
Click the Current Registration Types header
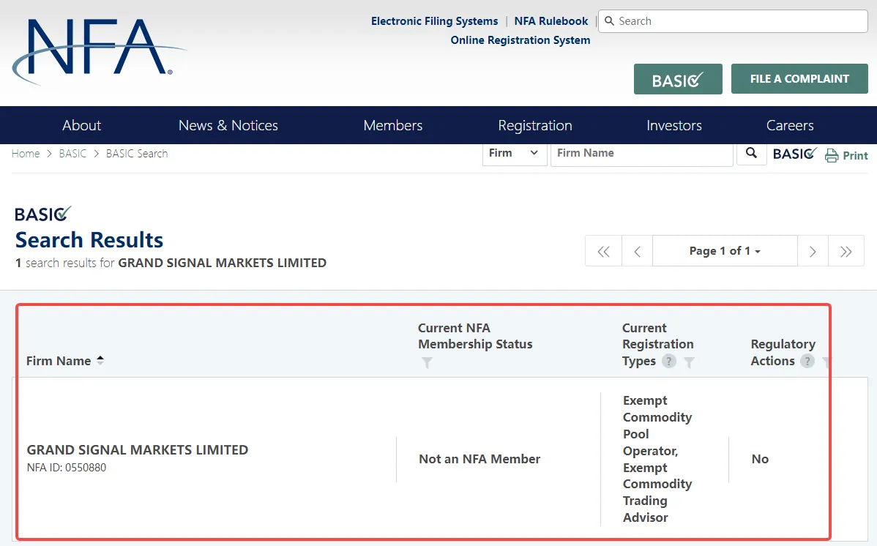(x=657, y=344)
